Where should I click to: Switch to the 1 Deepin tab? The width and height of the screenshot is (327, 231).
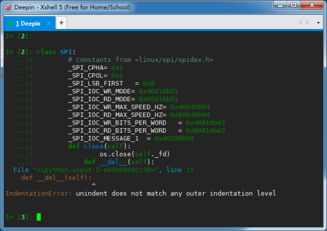28,23
